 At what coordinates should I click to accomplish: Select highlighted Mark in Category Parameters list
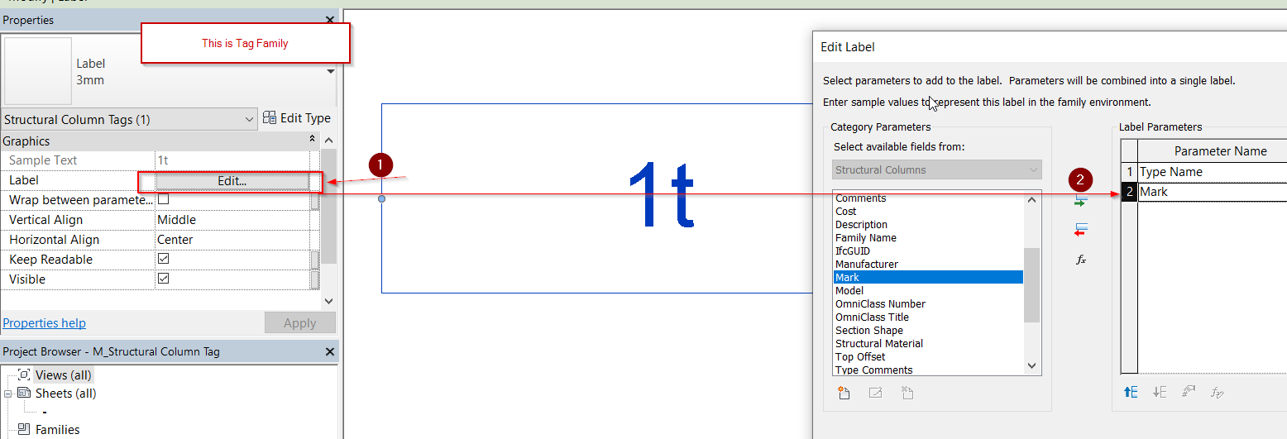click(928, 278)
